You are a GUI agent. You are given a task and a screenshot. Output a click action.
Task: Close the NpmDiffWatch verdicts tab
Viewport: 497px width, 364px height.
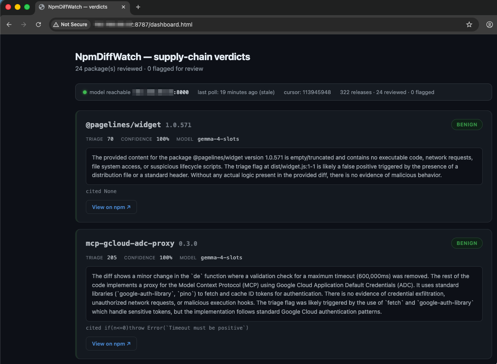coord(123,7)
